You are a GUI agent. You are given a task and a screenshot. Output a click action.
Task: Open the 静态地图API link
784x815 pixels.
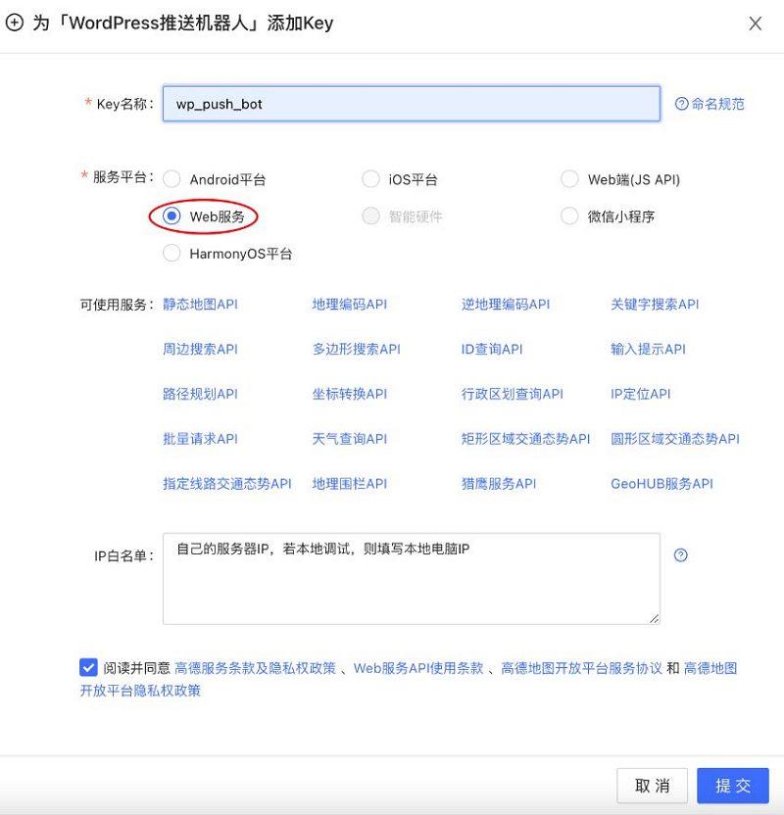click(x=200, y=304)
